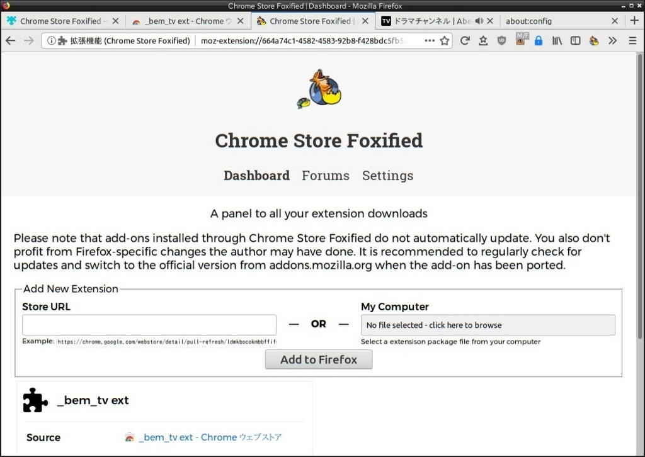Bookmark this page with the star icon

click(x=444, y=40)
